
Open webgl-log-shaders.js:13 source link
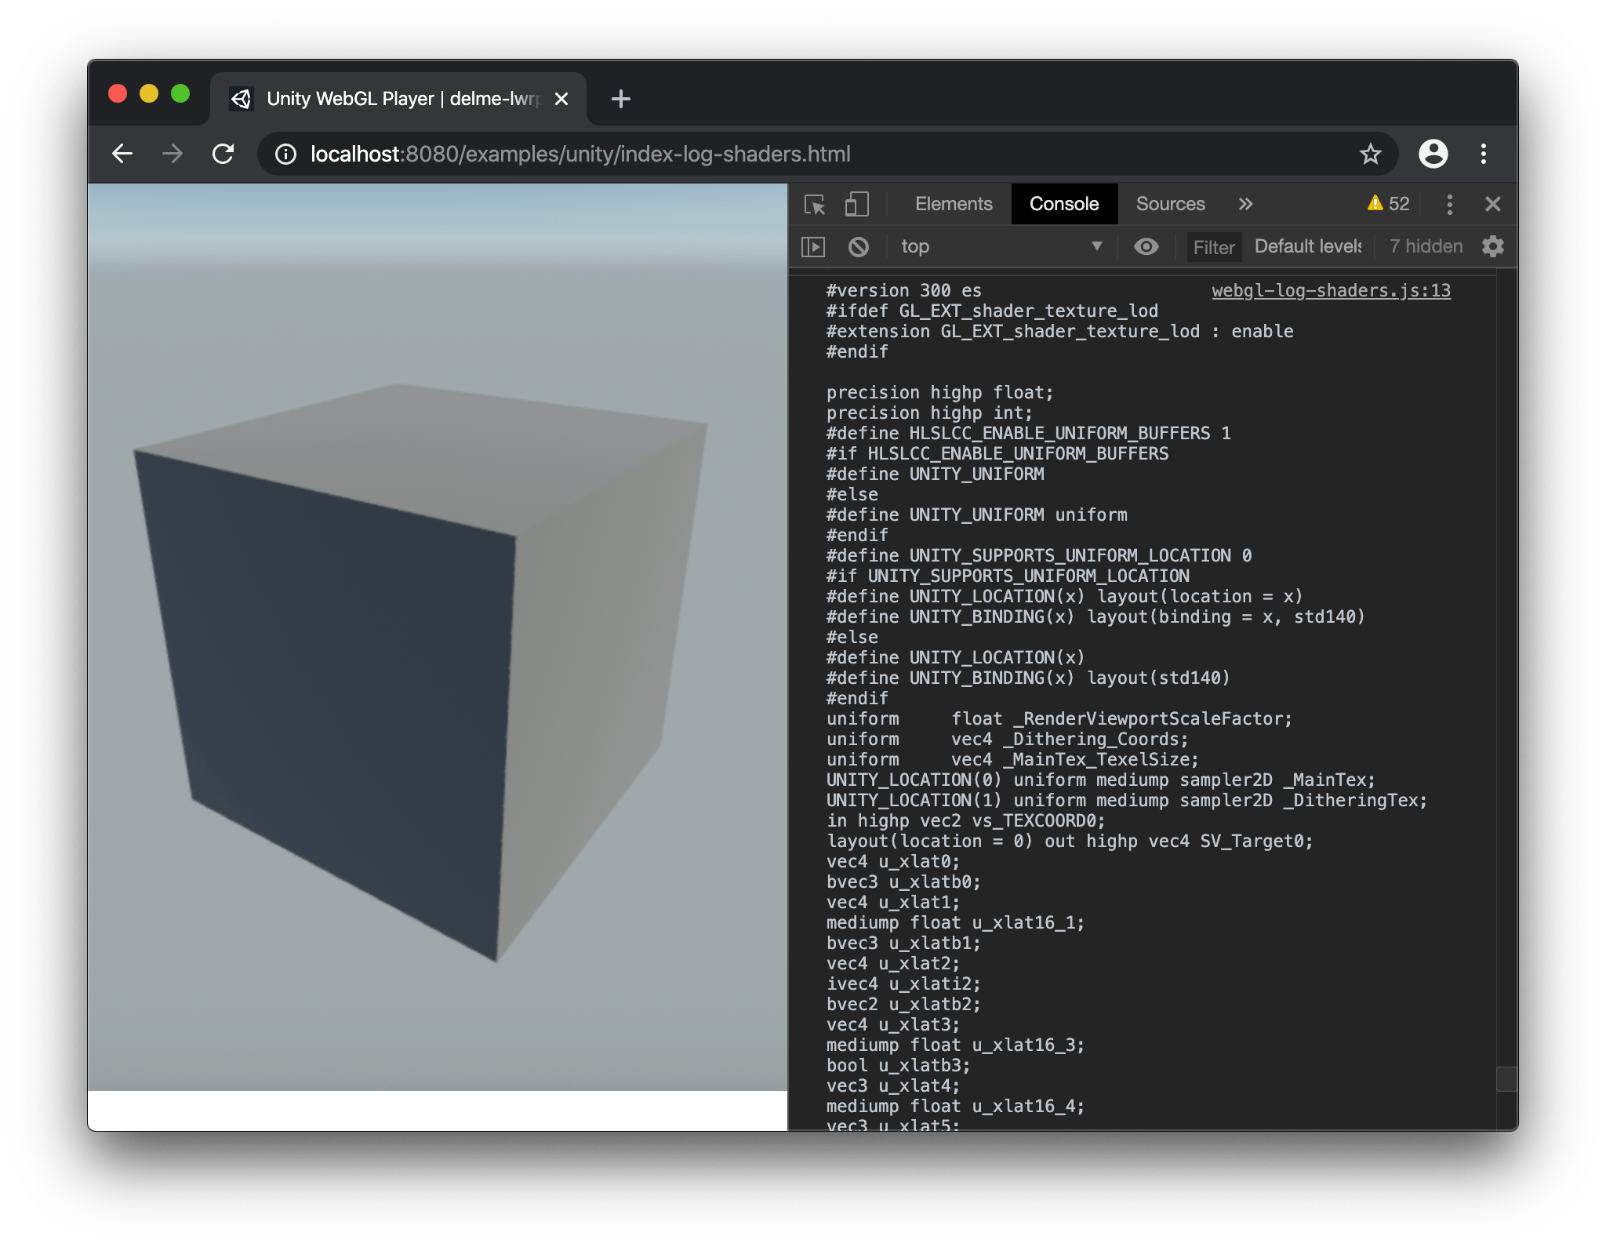(x=1331, y=291)
